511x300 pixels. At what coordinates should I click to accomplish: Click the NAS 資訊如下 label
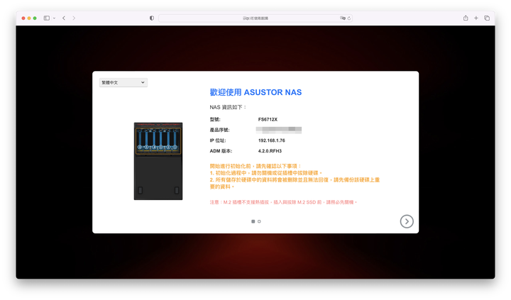[228, 107]
